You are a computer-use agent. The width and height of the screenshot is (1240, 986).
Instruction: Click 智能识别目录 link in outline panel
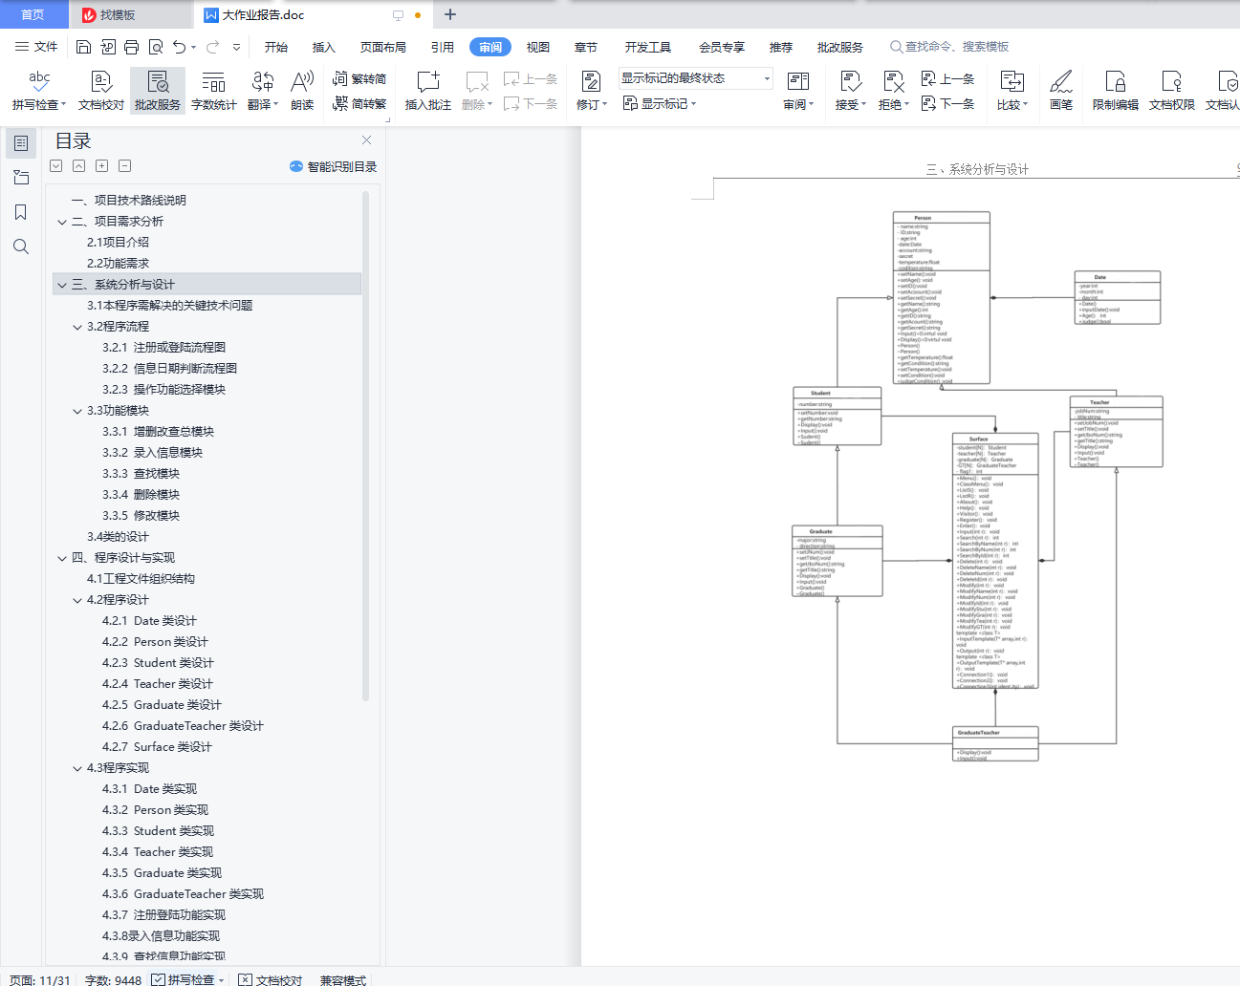tap(333, 166)
